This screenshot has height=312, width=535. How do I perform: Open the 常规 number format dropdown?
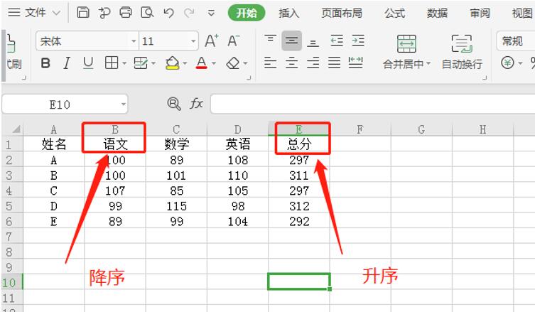coord(516,41)
